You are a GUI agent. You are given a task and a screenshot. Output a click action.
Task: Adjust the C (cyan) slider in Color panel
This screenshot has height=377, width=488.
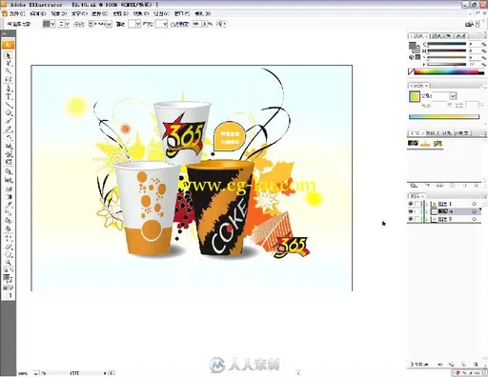pos(447,44)
